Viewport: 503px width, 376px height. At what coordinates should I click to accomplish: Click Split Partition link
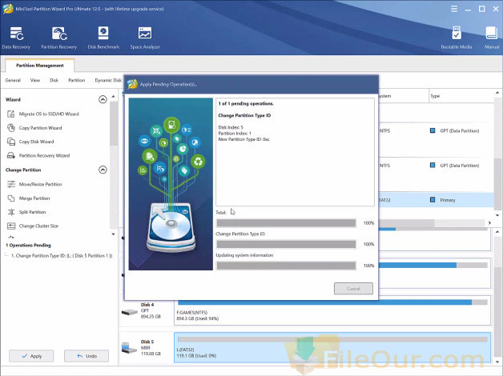(32, 212)
